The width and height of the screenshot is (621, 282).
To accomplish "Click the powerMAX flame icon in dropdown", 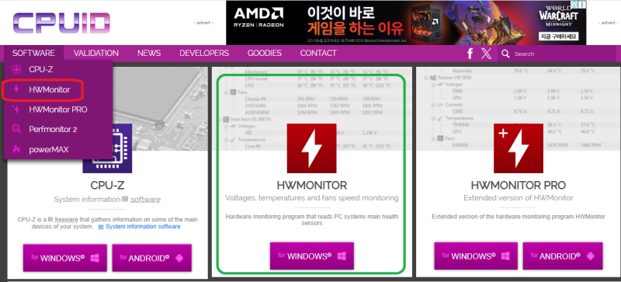I will pyautogui.click(x=16, y=149).
